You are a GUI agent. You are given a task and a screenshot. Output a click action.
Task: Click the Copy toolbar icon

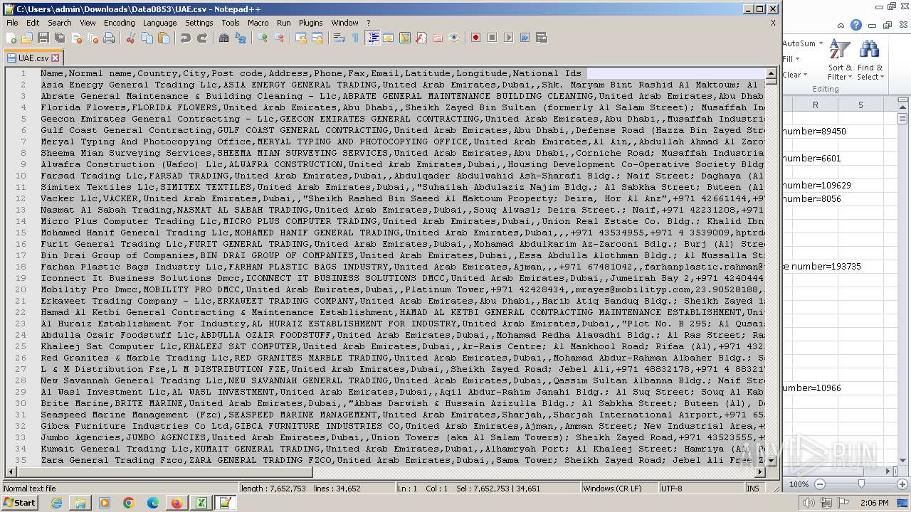pos(147,38)
